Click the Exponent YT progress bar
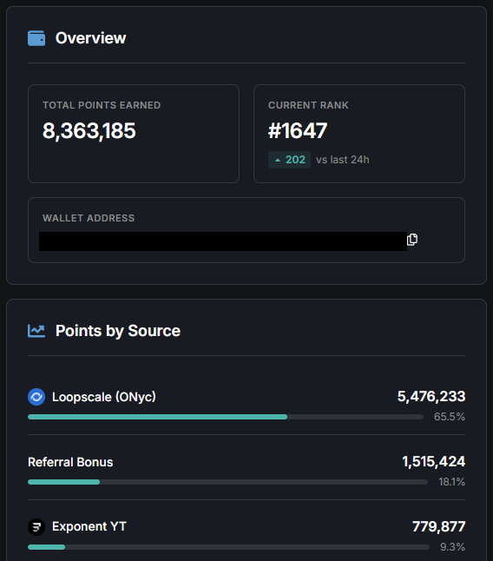Screen dimensions: 493x561 pyautogui.click(x=228, y=547)
